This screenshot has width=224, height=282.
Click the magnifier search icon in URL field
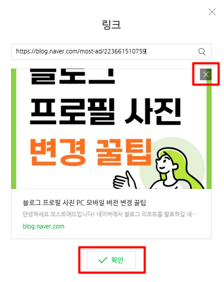202,52
